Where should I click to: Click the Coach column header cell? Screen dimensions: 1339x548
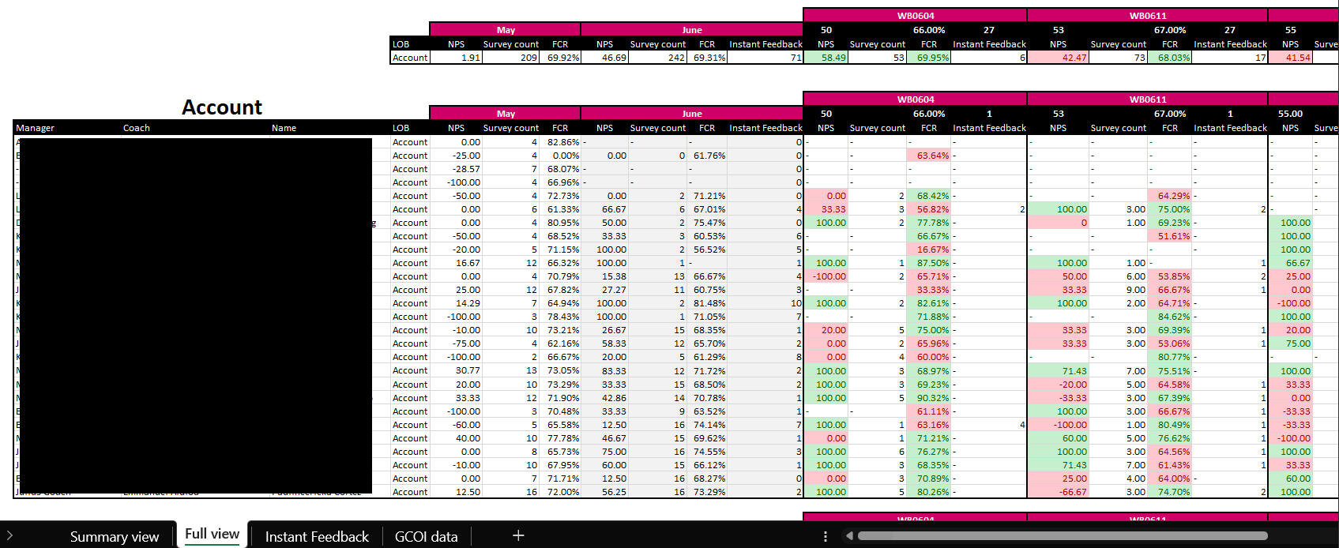coord(137,128)
